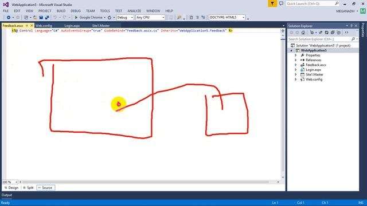The width and height of the screenshot is (367, 206).
Task: Collapse the WebApplication5 project node
Action: click(291, 50)
